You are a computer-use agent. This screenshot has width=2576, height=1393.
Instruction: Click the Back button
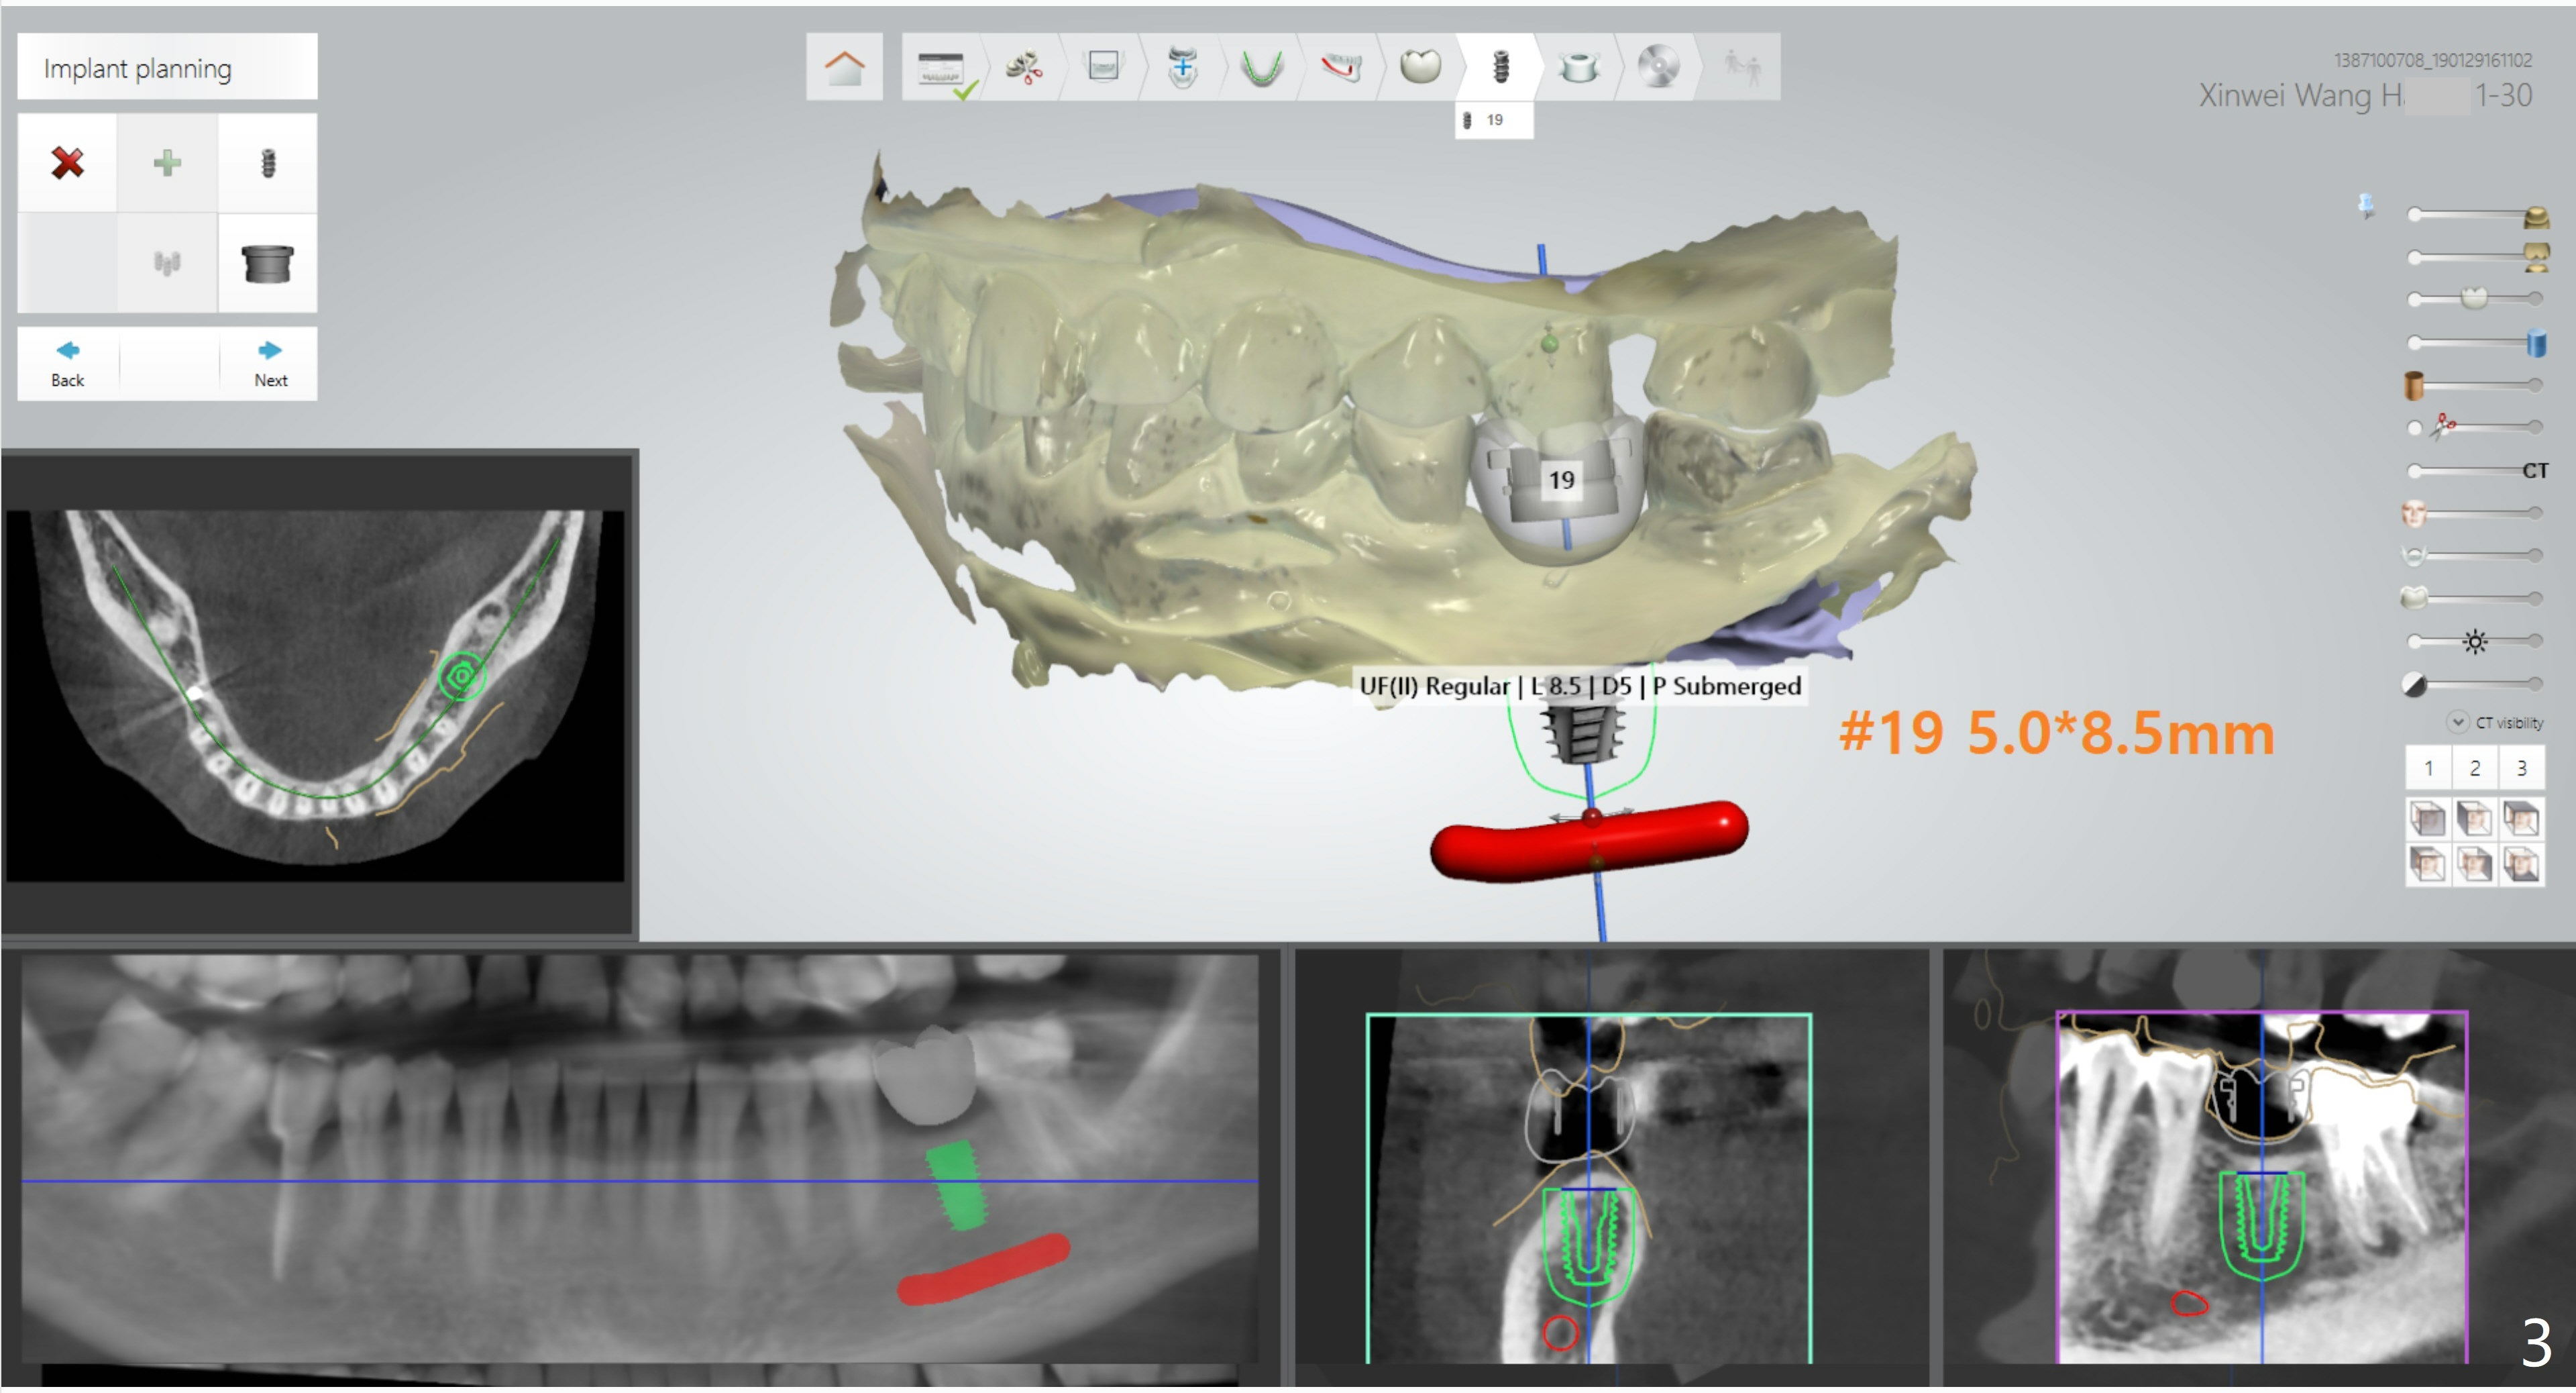[67, 363]
